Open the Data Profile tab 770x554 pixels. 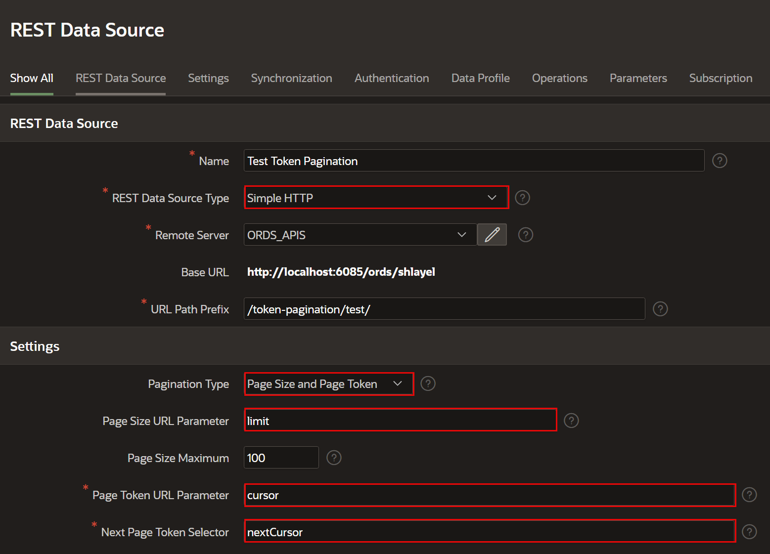480,78
